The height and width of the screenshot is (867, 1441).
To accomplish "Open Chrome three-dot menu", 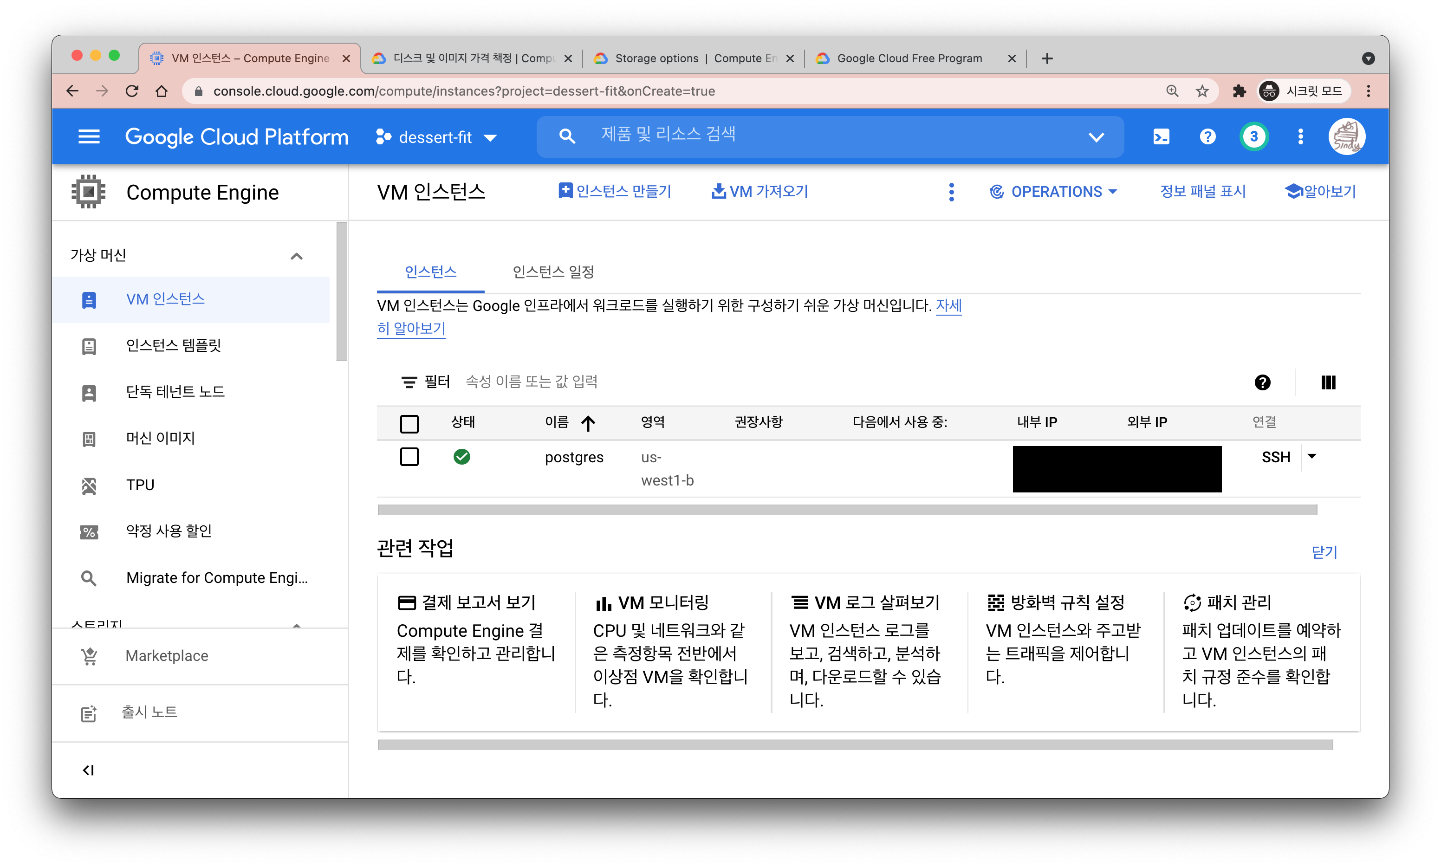I will [1368, 91].
